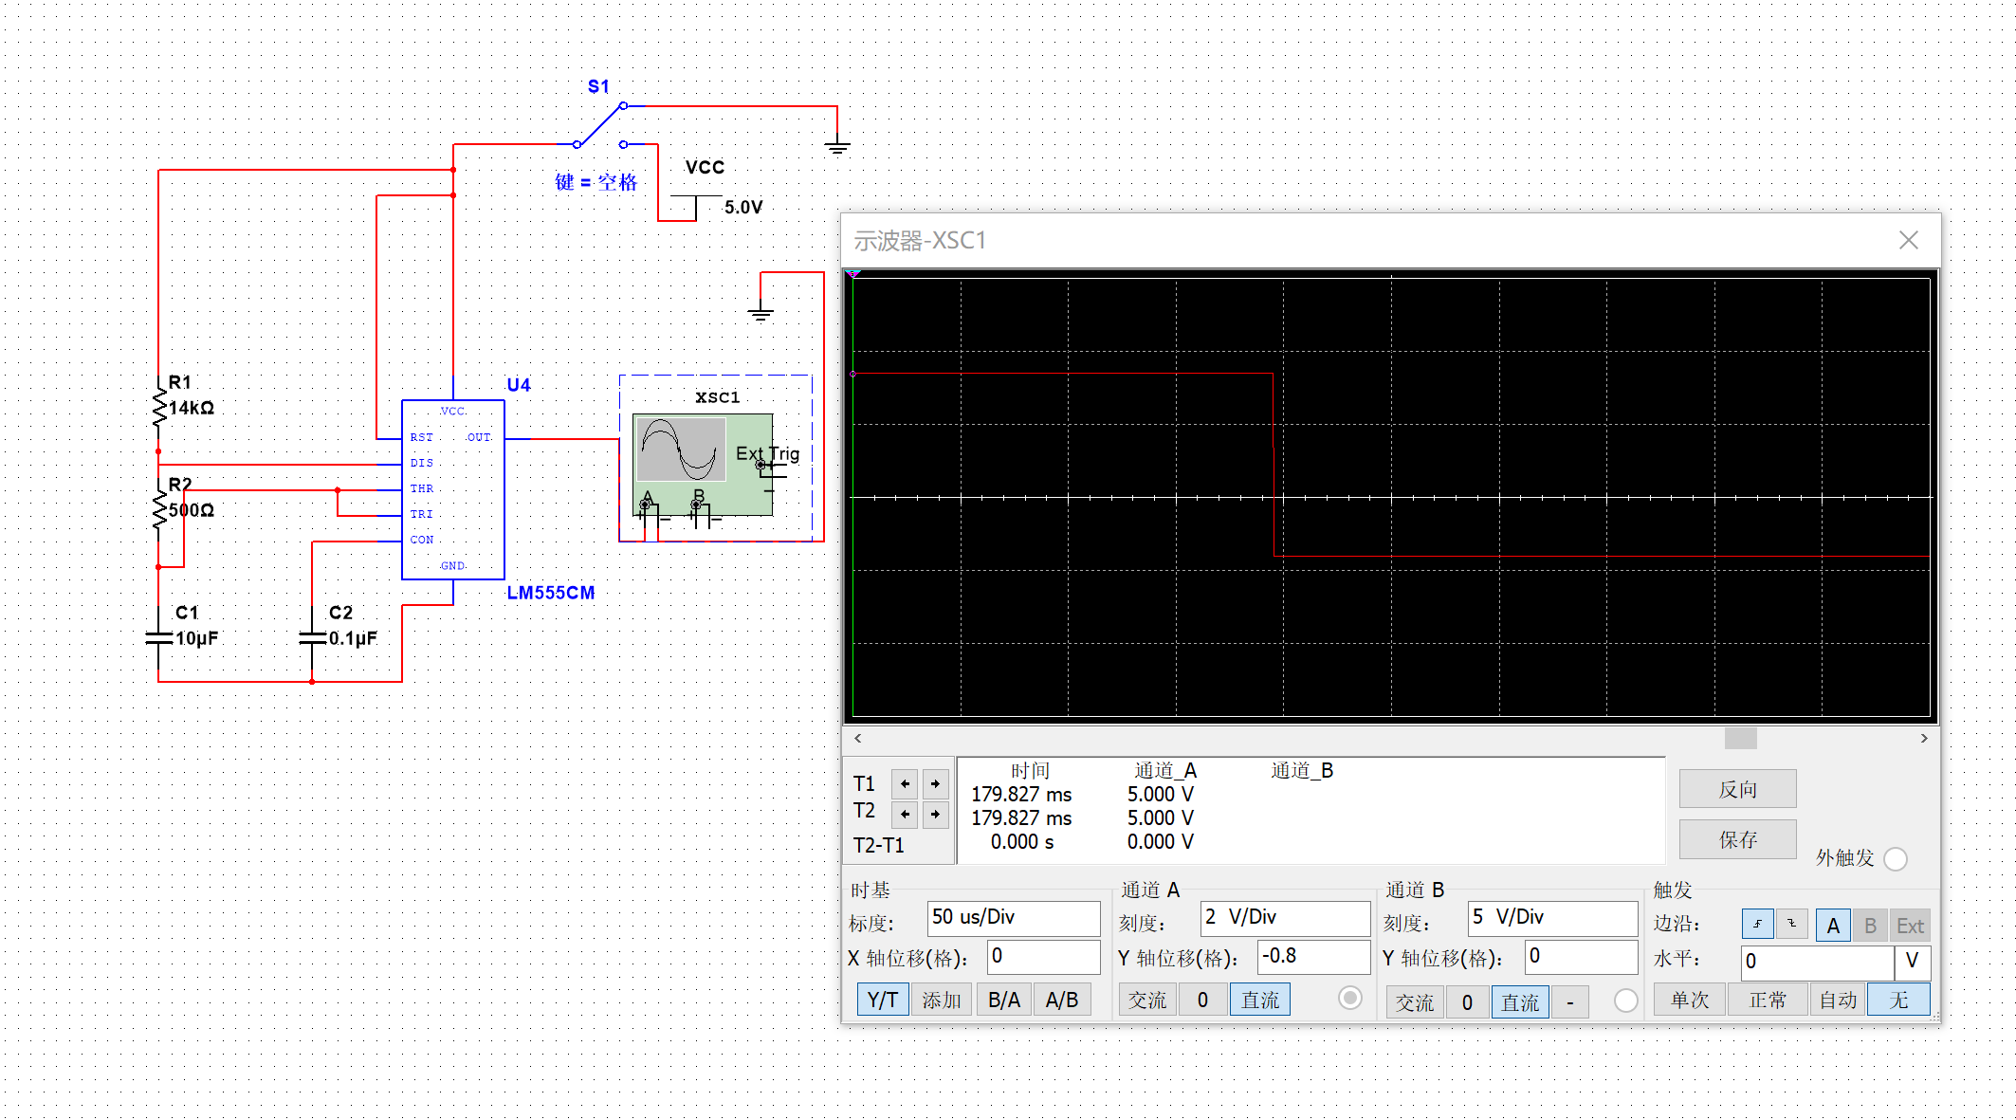Select A/B display mode
The image size is (2016, 1120).
[1062, 1000]
